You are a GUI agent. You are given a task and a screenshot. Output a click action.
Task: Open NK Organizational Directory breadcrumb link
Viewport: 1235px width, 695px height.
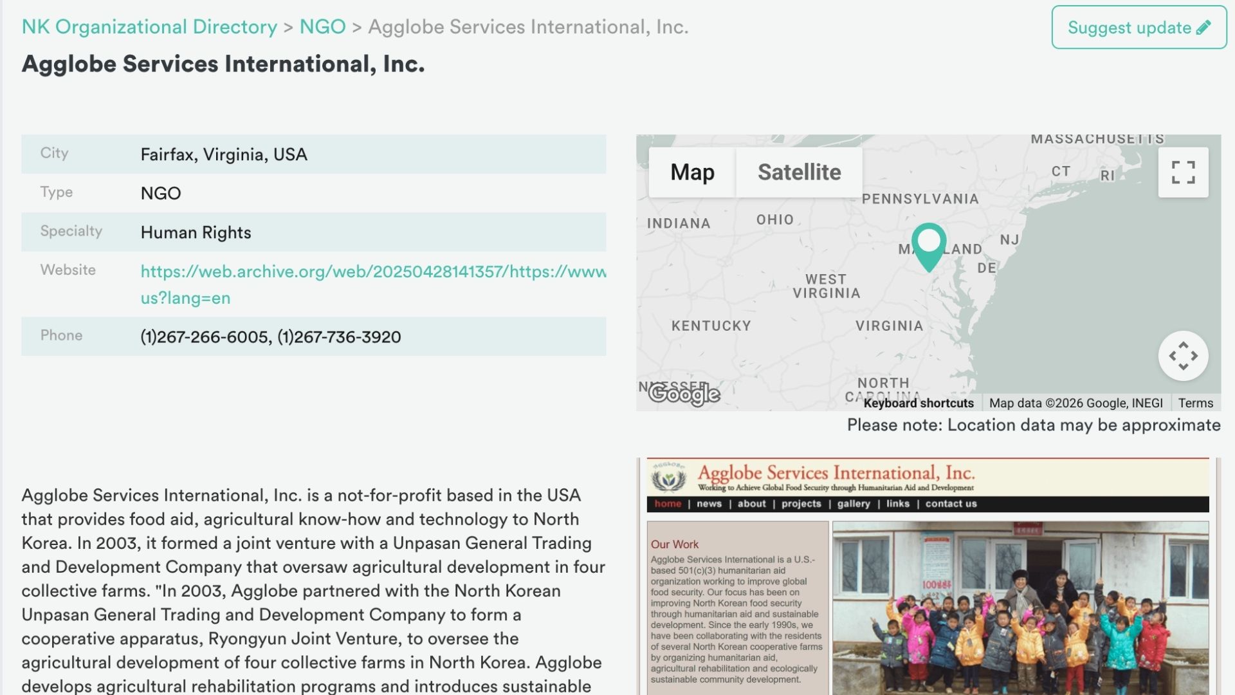pos(149,27)
